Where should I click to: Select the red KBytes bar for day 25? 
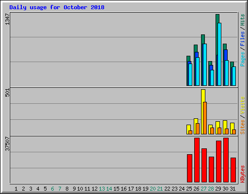[x=189, y=168]
